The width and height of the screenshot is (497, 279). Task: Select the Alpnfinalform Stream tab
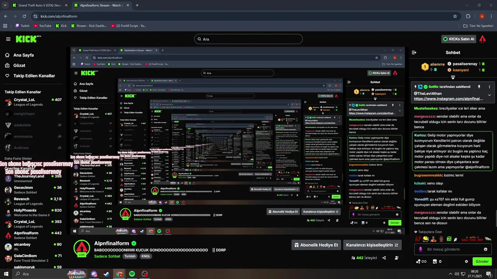coord(102,5)
